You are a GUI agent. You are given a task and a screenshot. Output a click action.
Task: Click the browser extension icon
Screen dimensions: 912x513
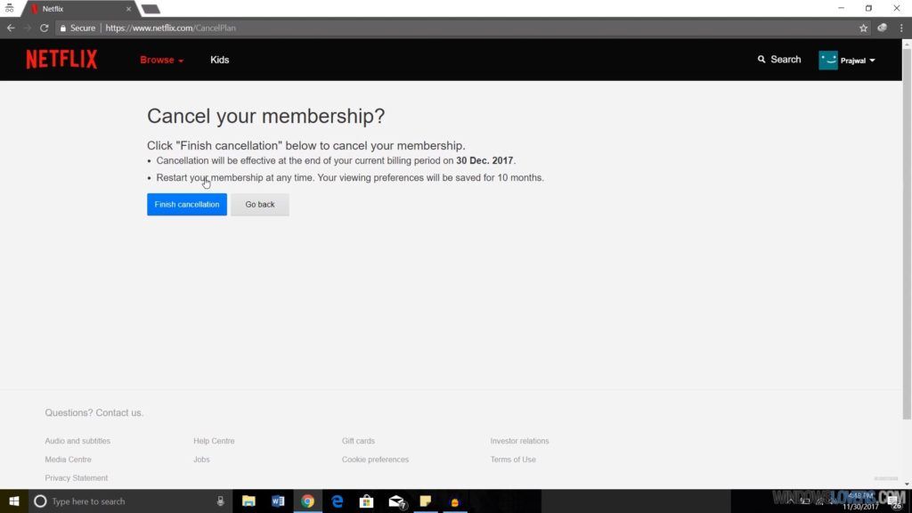[883, 28]
